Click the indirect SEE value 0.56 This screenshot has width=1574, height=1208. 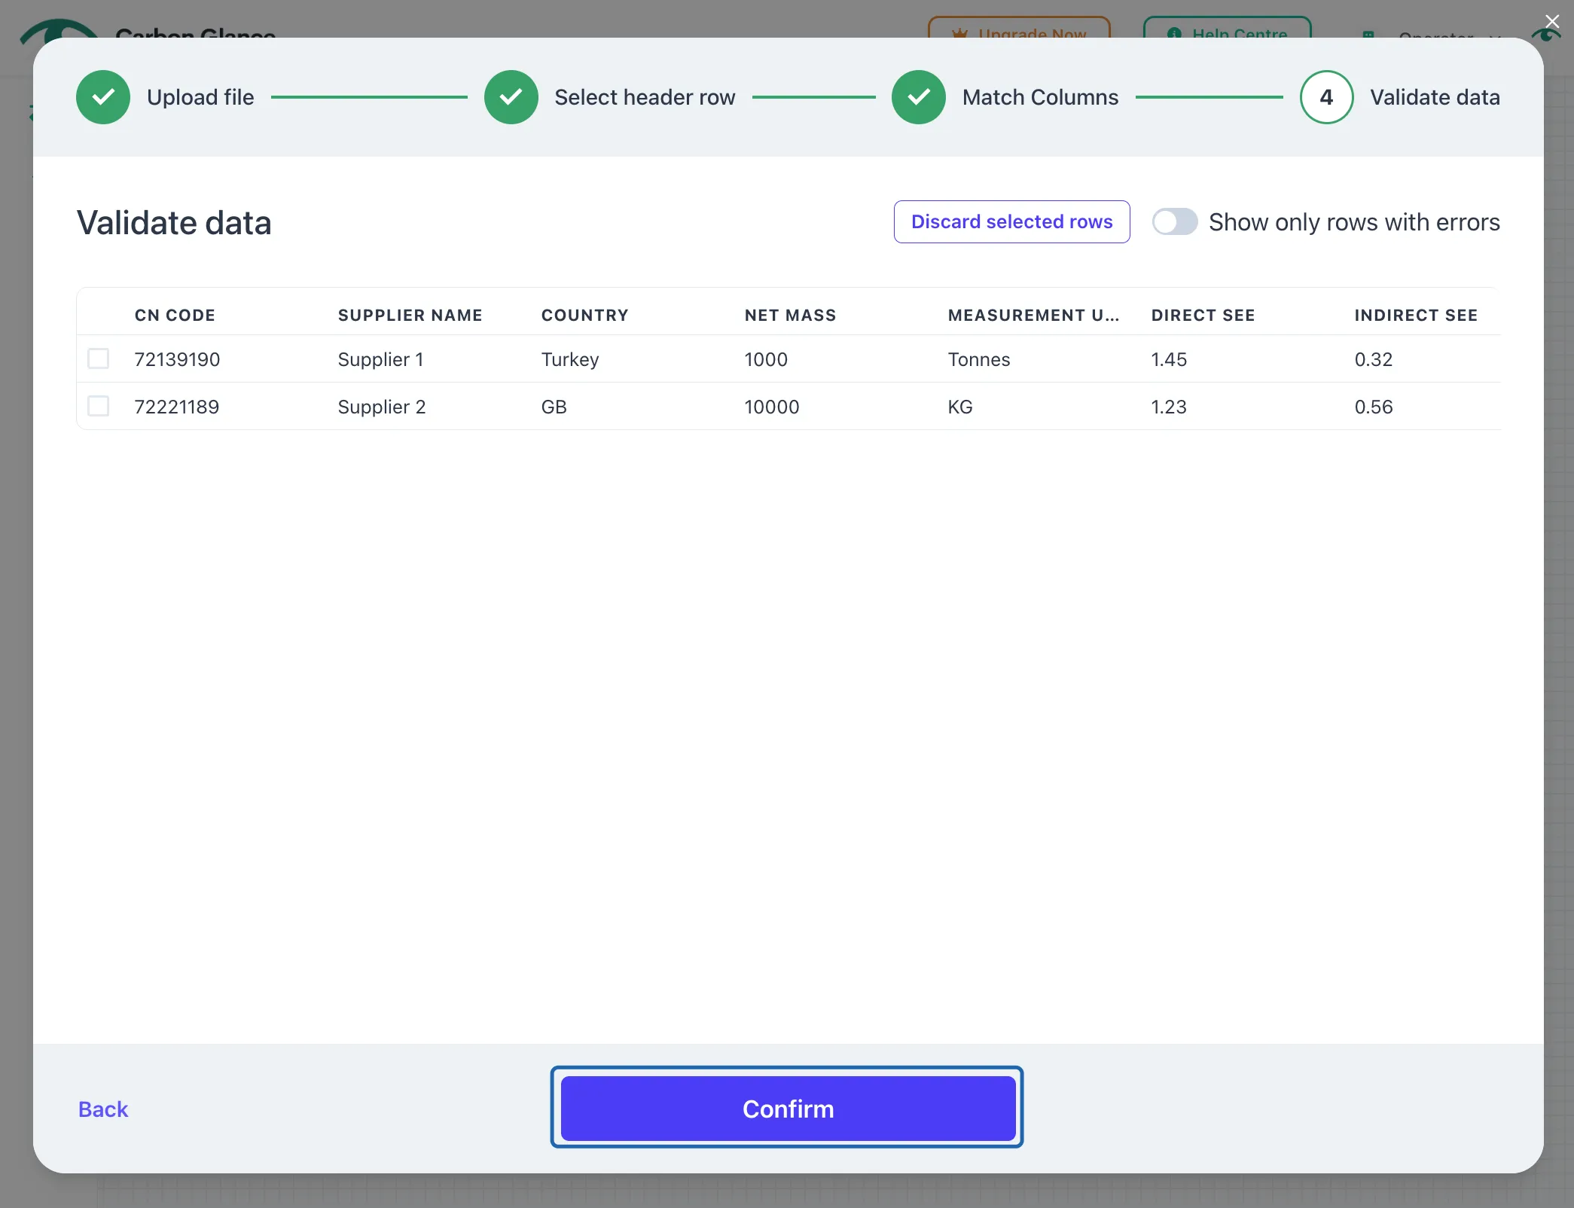point(1374,407)
